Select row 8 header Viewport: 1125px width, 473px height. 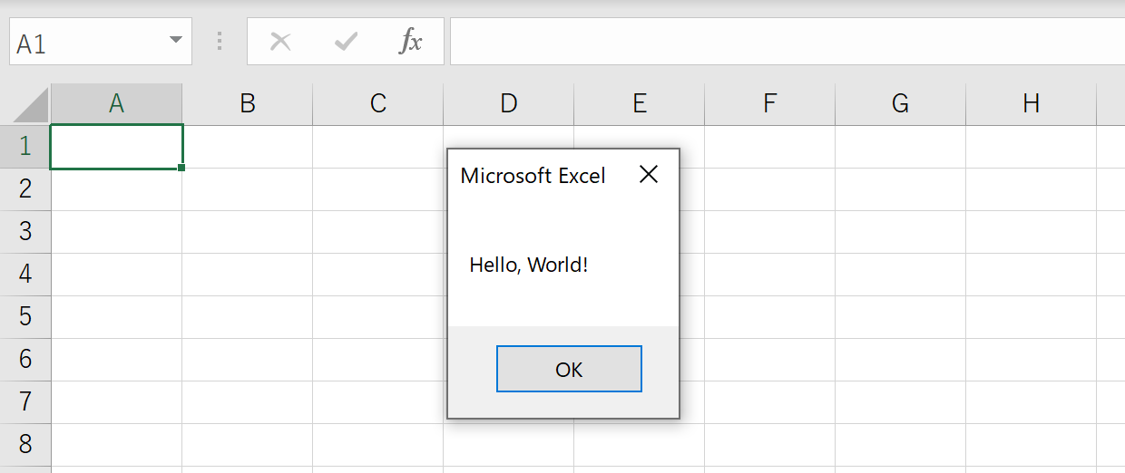tap(25, 444)
